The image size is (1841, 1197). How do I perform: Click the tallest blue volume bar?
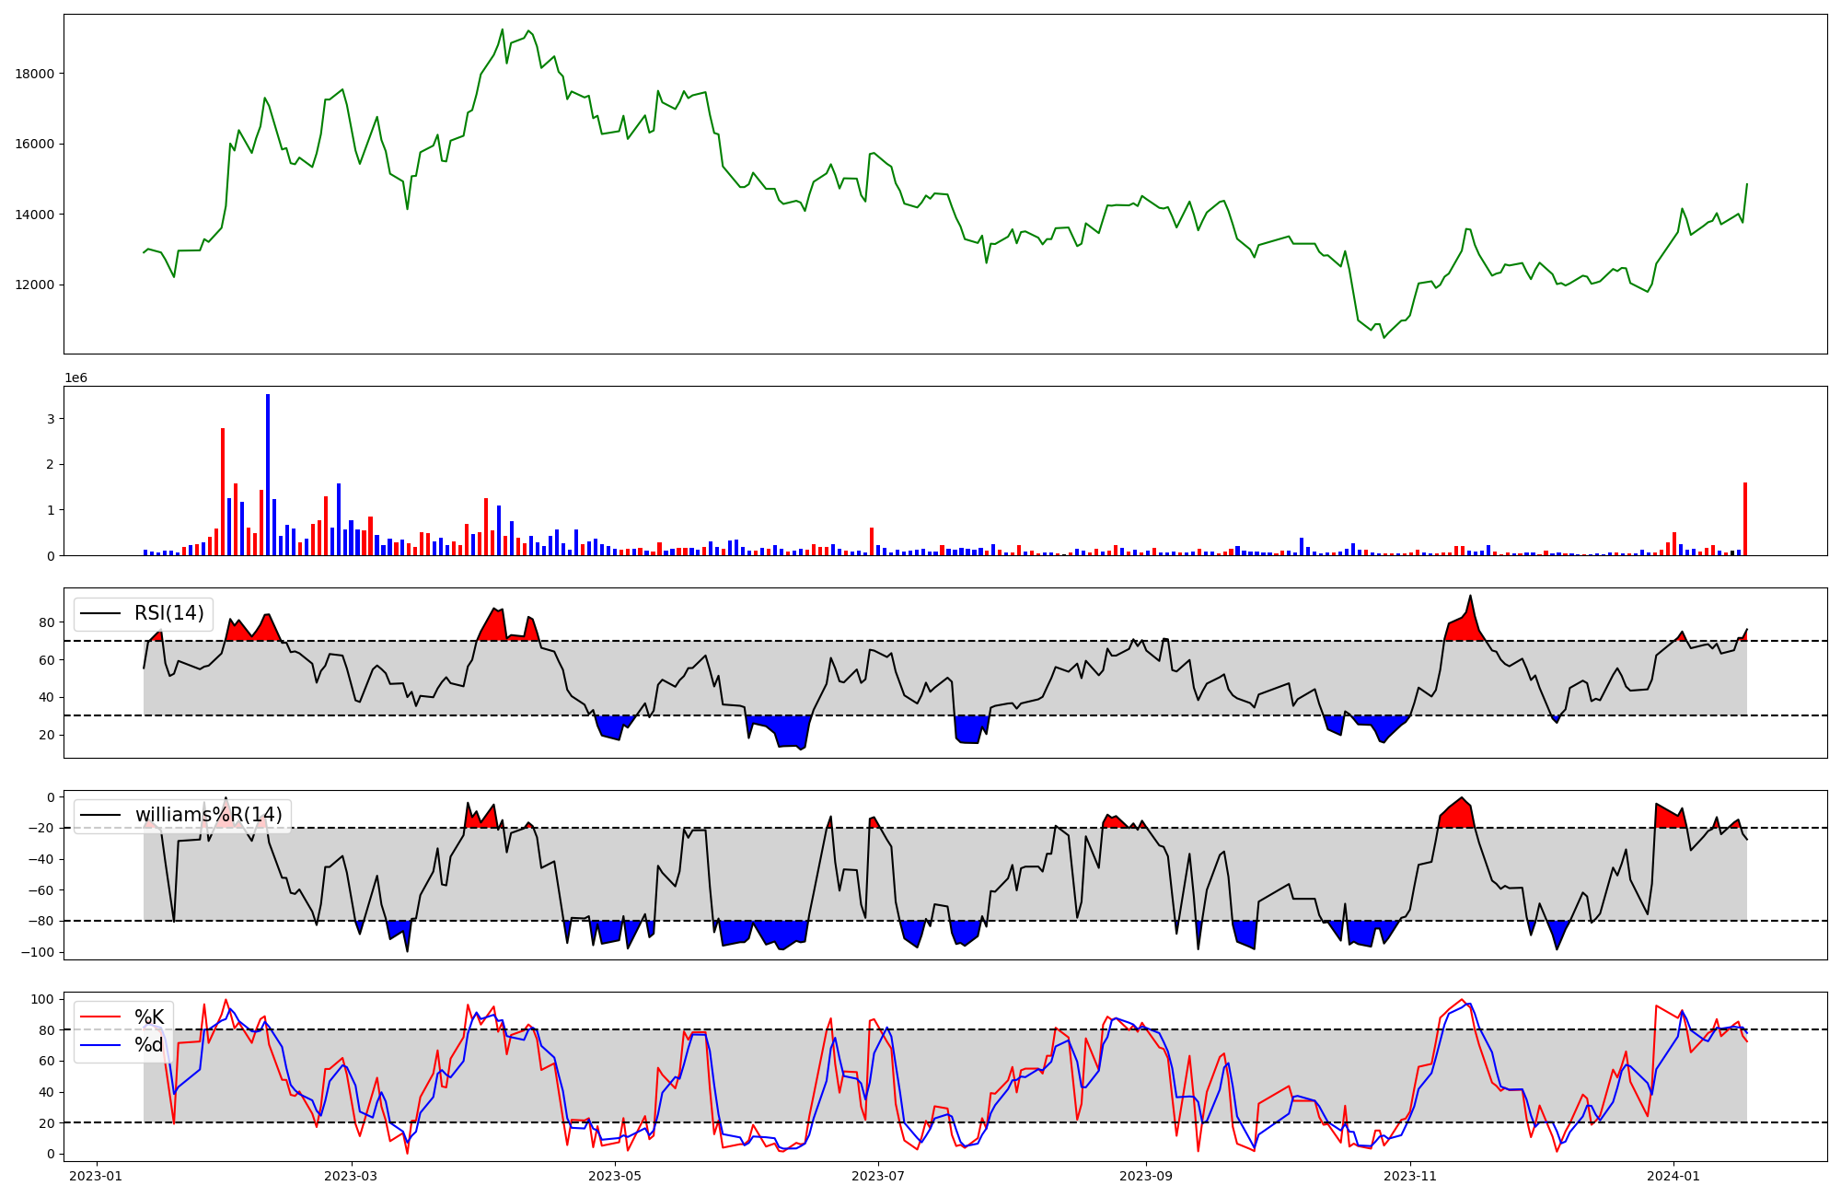tap(268, 474)
